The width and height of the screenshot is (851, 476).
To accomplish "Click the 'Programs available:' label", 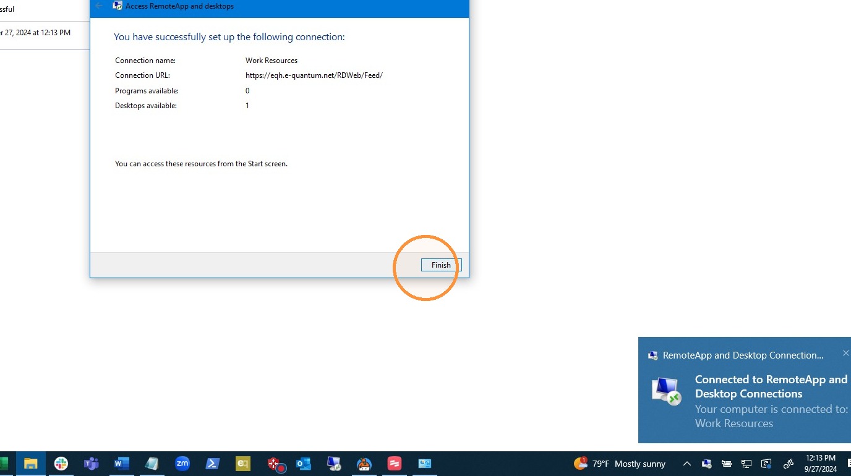I will pyautogui.click(x=147, y=91).
